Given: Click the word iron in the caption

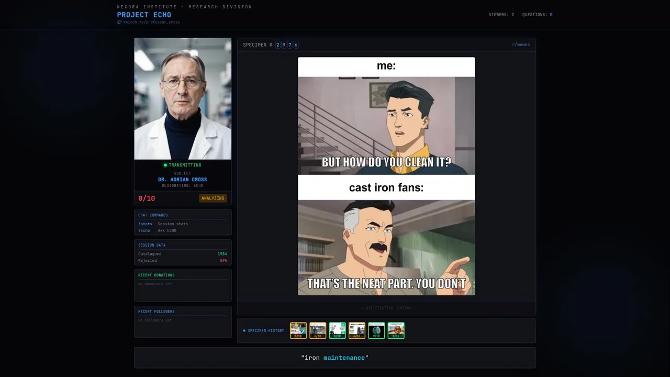Looking at the screenshot, I should [312, 358].
